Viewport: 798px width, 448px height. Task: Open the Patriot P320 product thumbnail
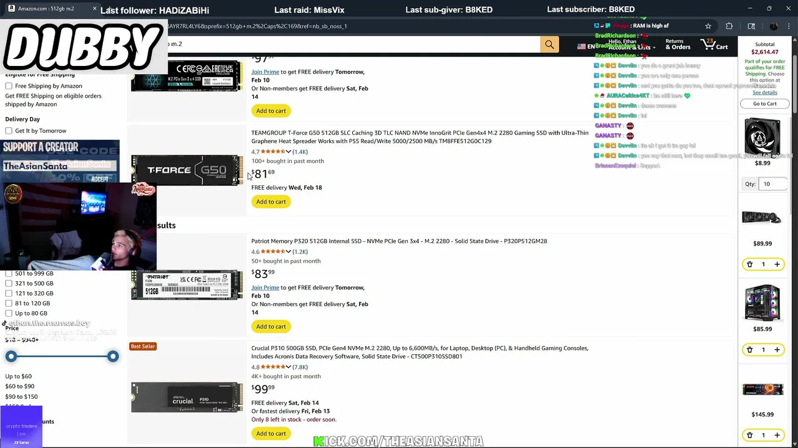[187, 285]
